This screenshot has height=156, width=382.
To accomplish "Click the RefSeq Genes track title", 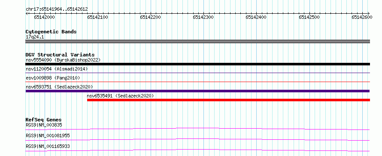I will coord(44,120).
